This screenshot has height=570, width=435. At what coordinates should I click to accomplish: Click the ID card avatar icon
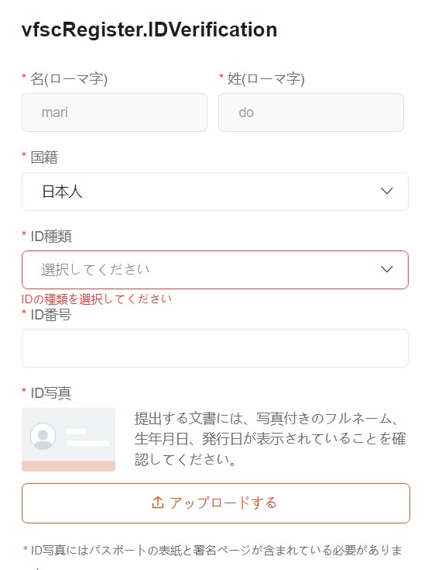tap(43, 436)
